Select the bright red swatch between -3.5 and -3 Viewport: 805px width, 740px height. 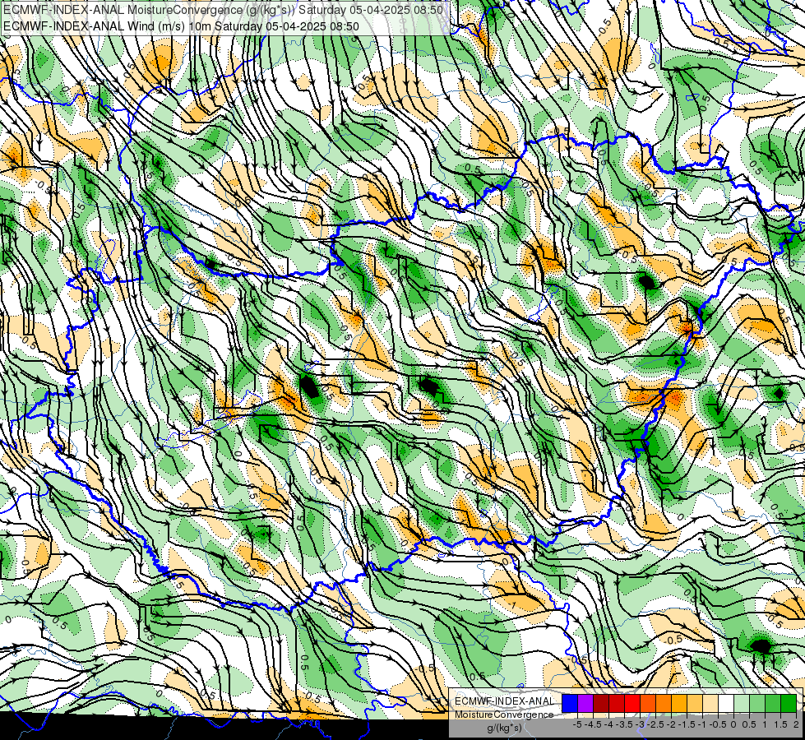[632, 704]
